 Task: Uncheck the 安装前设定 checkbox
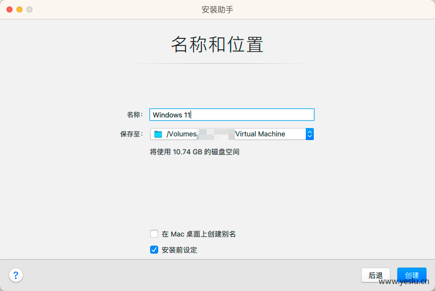pos(154,250)
